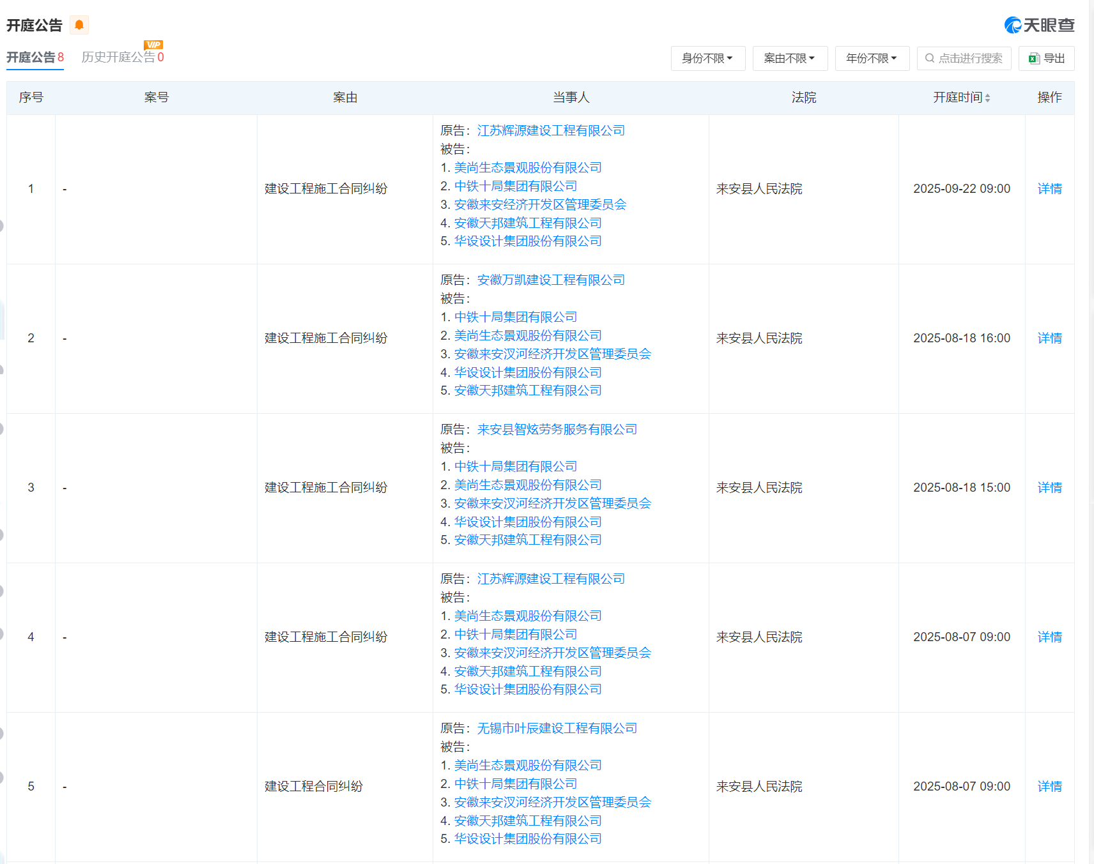Select hearing time 2025-09-22 09:00
The image size is (1094, 864).
962,189
